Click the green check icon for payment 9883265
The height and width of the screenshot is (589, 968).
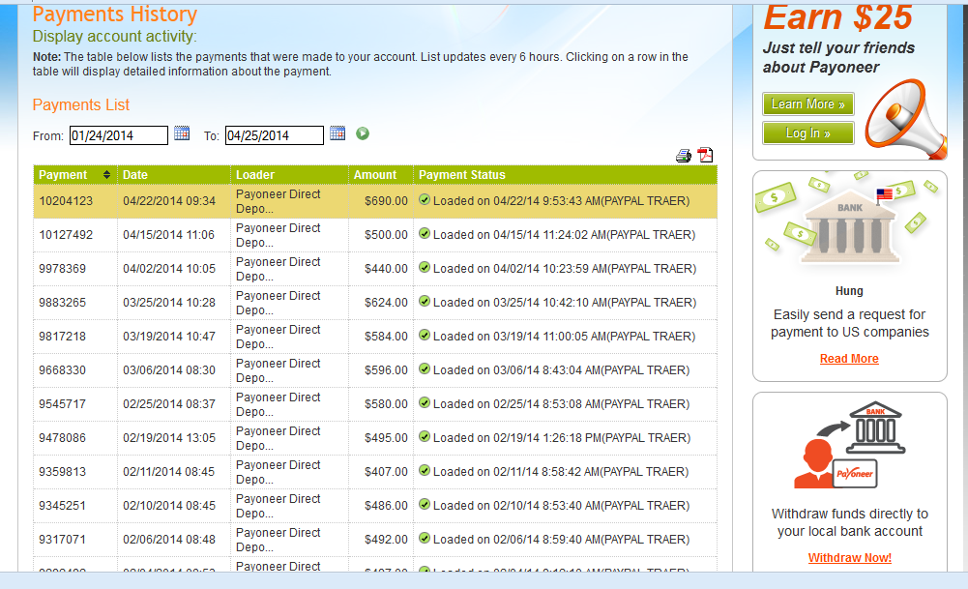coord(425,302)
